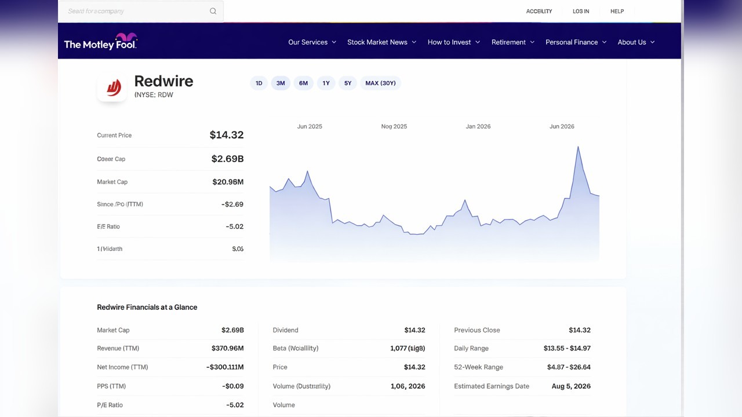Focus the company search field

click(x=141, y=11)
